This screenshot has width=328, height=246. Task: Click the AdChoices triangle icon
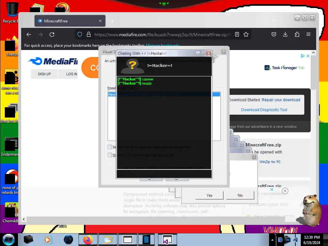(x=302, y=56)
